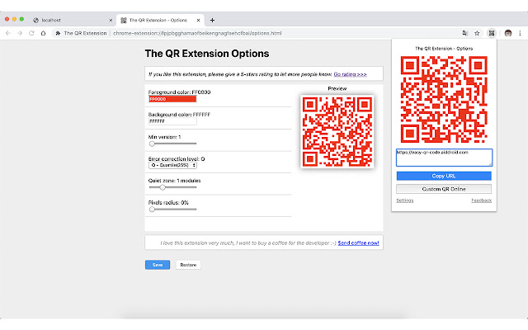Open Custom QR Online
Image resolution: width=528 pixels, height=330 pixels.
point(444,189)
